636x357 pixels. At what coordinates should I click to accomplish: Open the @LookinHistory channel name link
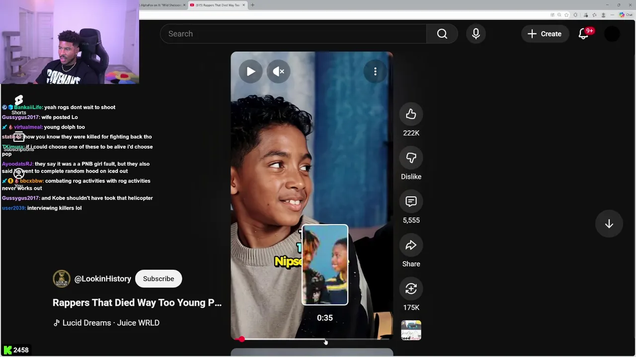(x=103, y=279)
